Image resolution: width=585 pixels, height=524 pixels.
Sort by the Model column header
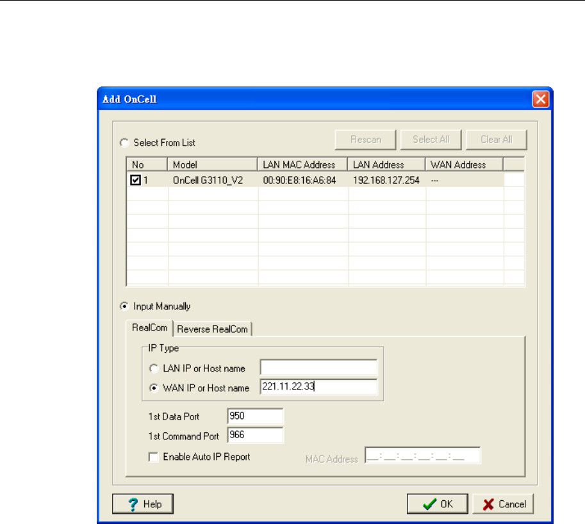point(213,165)
